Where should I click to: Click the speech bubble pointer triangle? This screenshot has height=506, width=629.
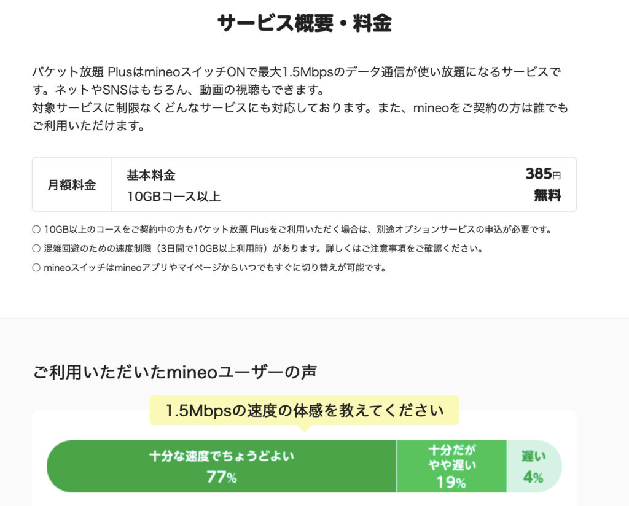coord(305,428)
